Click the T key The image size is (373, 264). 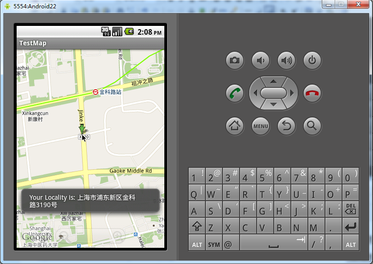click(x=265, y=192)
